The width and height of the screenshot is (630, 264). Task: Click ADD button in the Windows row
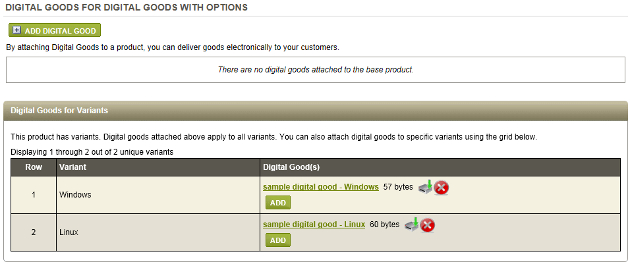[277, 203]
